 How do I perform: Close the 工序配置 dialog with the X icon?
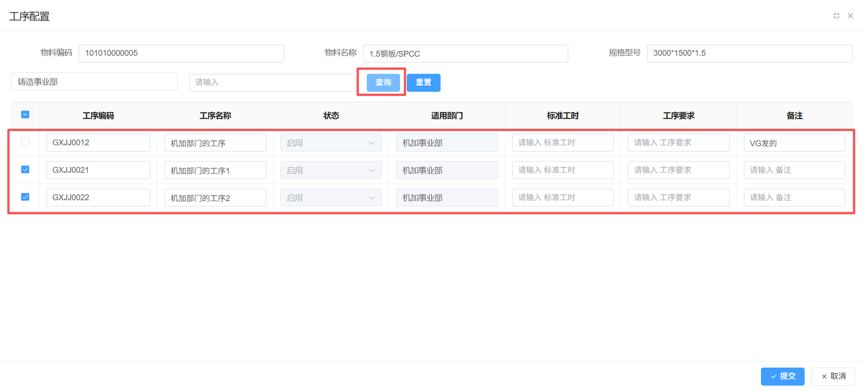[850, 16]
